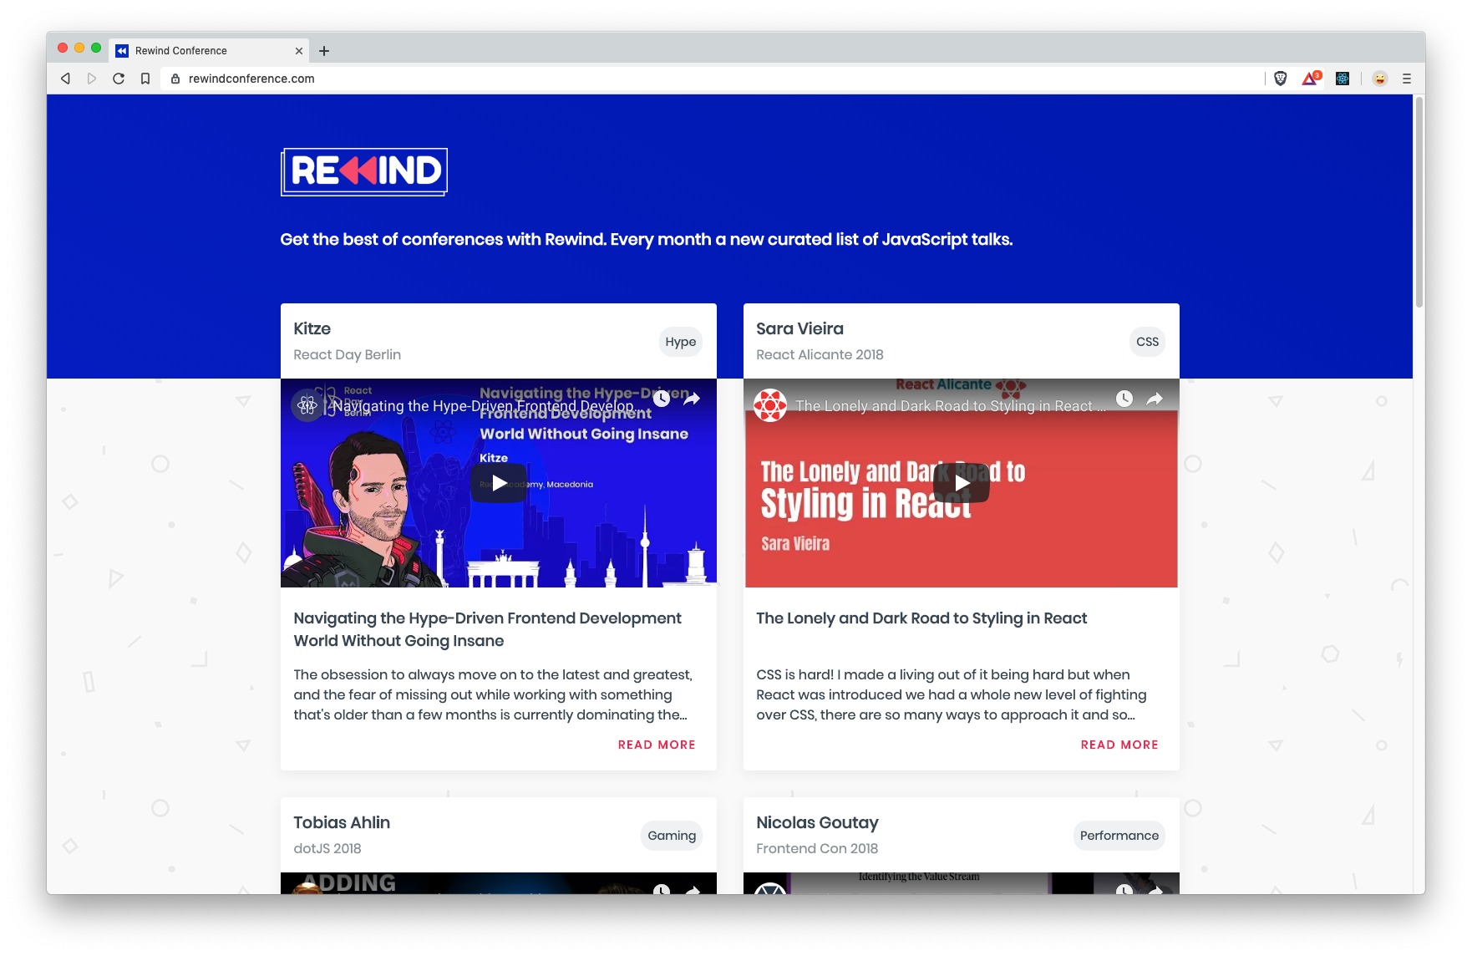Click the React Alicante channel avatar

pos(769,407)
